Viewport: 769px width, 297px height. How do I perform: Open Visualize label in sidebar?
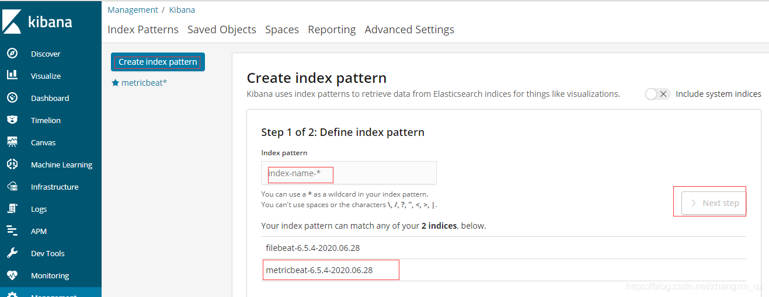point(46,76)
